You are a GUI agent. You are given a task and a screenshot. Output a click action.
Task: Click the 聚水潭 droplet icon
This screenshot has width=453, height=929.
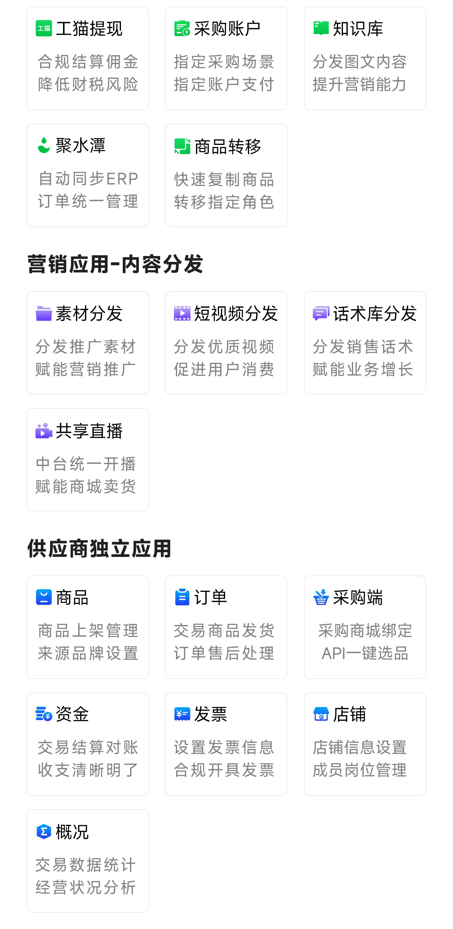click(x=44, y=145)
